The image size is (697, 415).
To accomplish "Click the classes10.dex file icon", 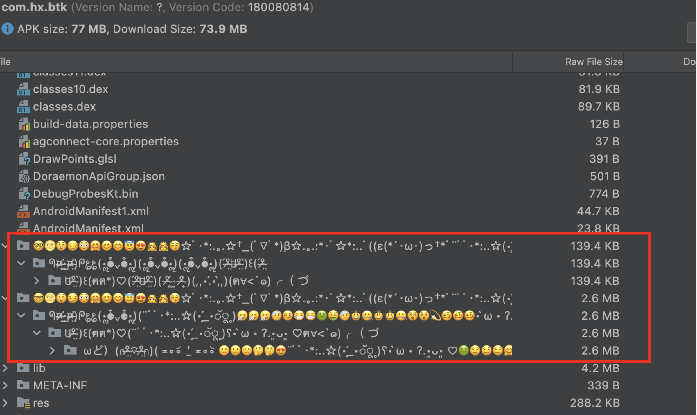I will point(24,89).
